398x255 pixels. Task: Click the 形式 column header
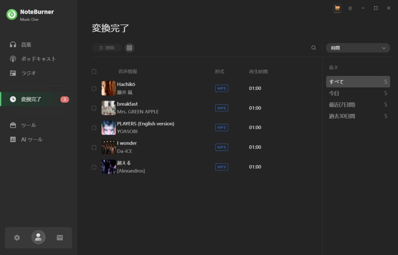219,72
